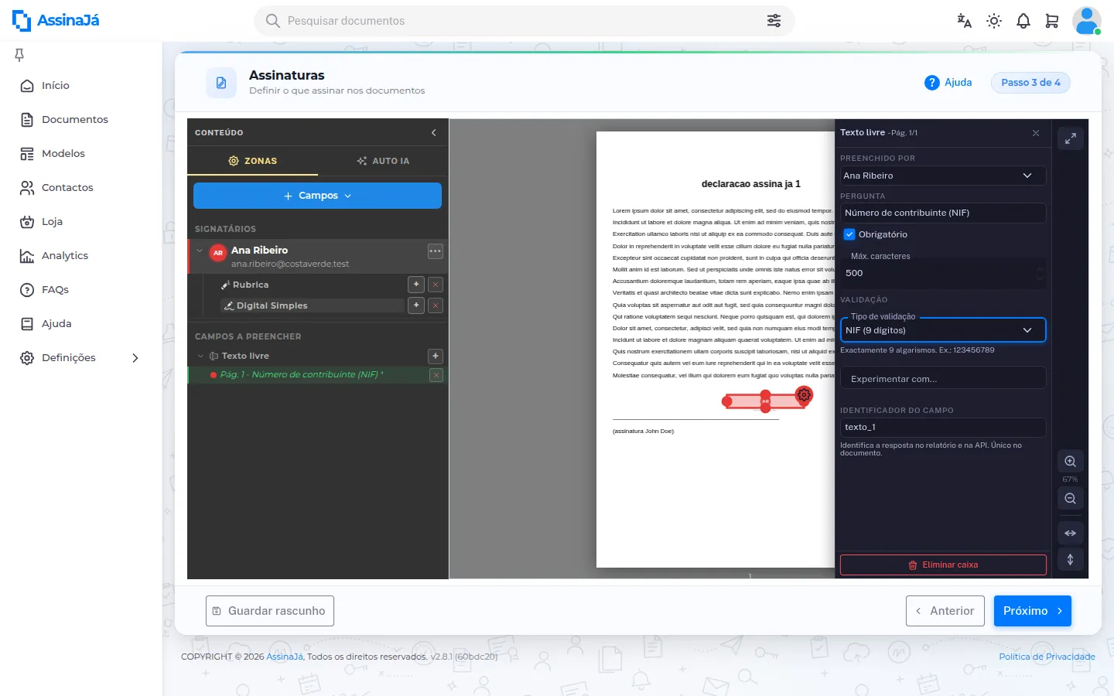Toggle light/dark theme sun icon
This screenshot has width=1114, height=696.
pos(994,21)
